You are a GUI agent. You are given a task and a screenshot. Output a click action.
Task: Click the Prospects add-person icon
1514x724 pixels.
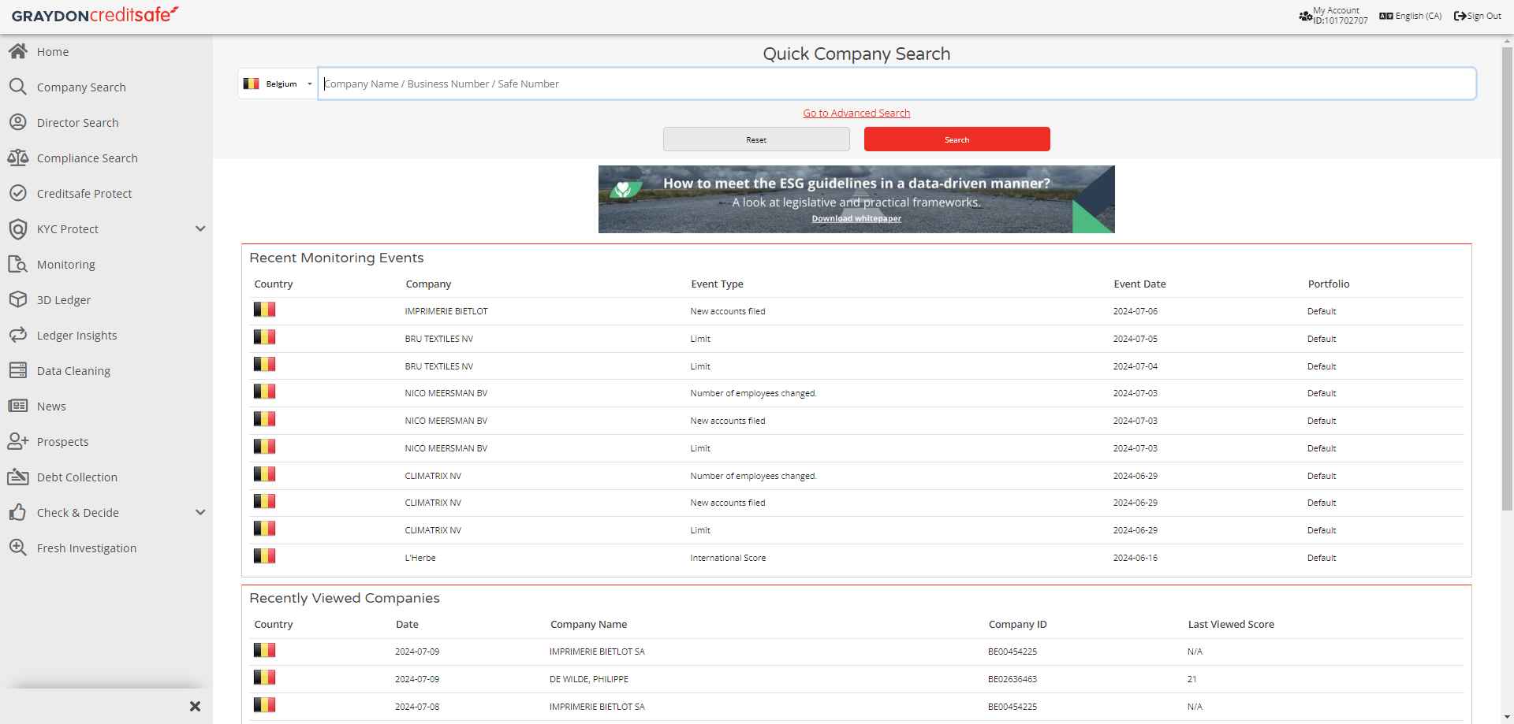point(18,441)
